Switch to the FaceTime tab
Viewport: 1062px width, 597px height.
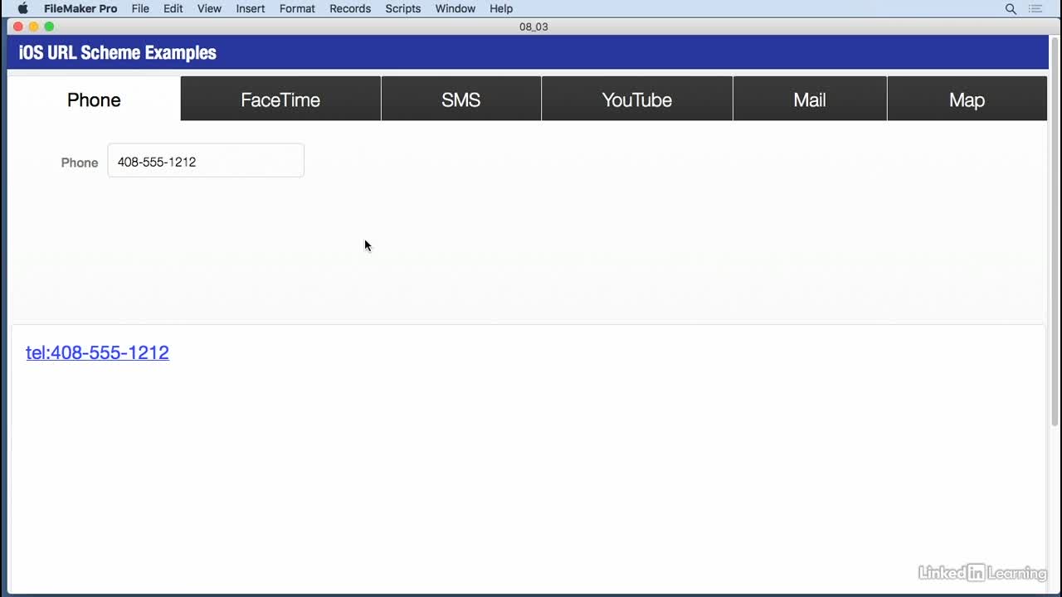click(280, 99)
